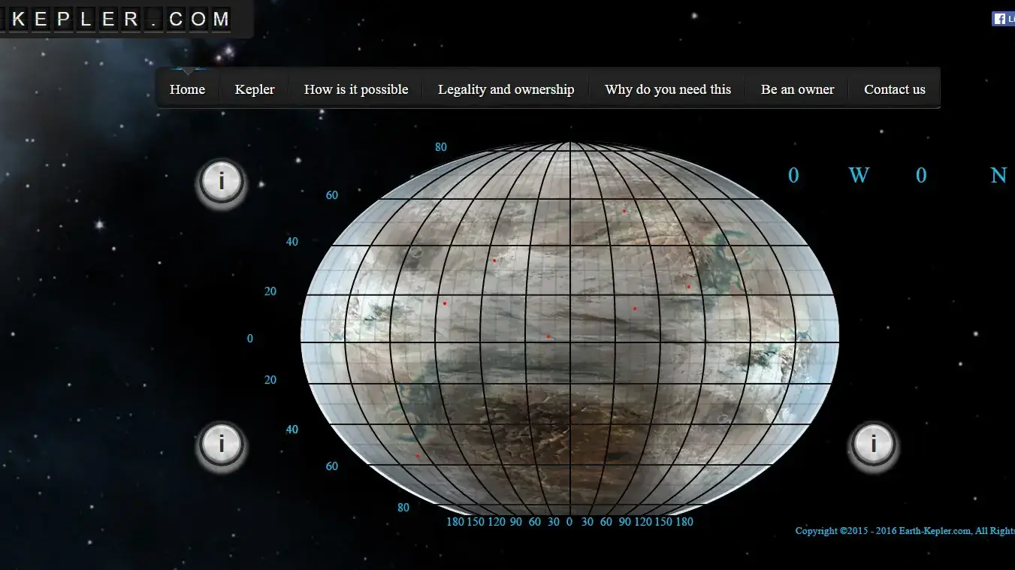
Task: Open Contact us page
Action: tap(894, 89)
